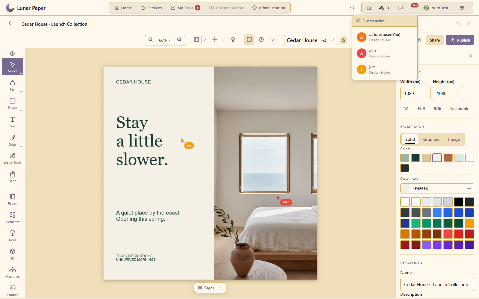Toggle the guides crosshair
Screen dimensions: 479x299
(x=215, y=40)
